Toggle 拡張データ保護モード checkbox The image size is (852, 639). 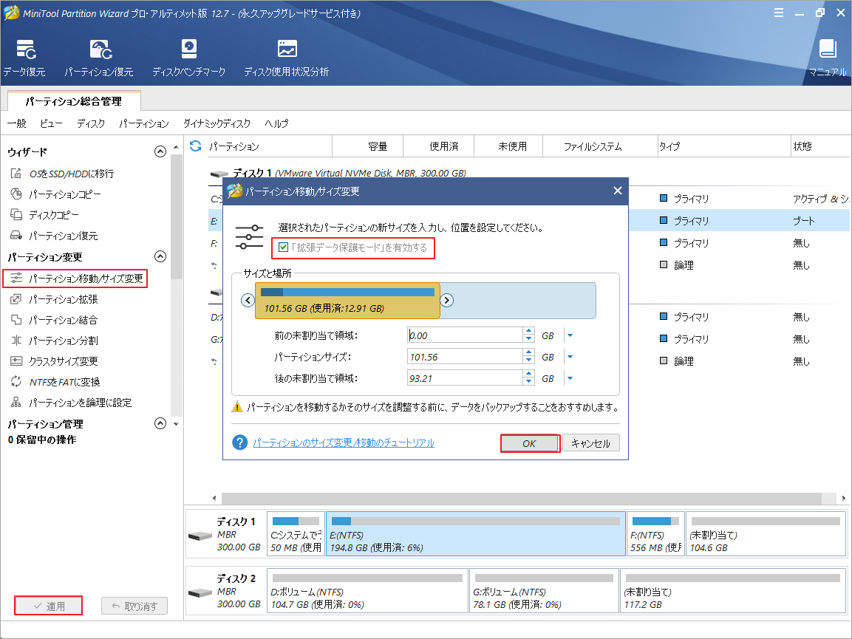tap(283, 247)
